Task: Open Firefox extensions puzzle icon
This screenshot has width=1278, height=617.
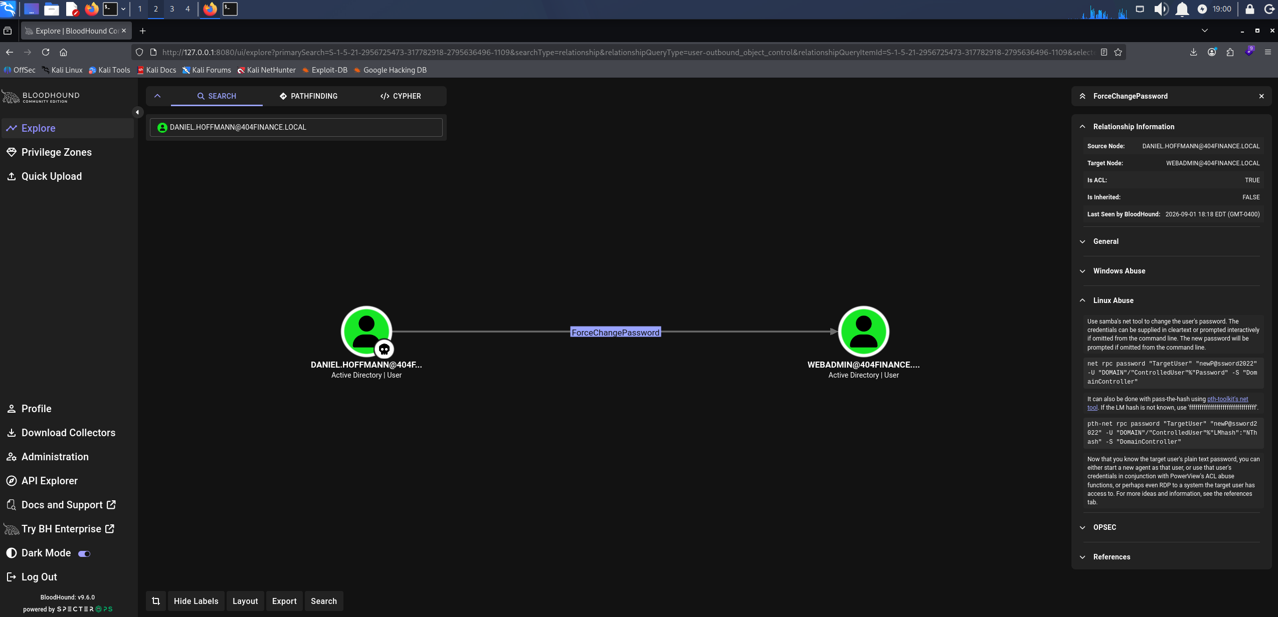Action: (1230, 52)
